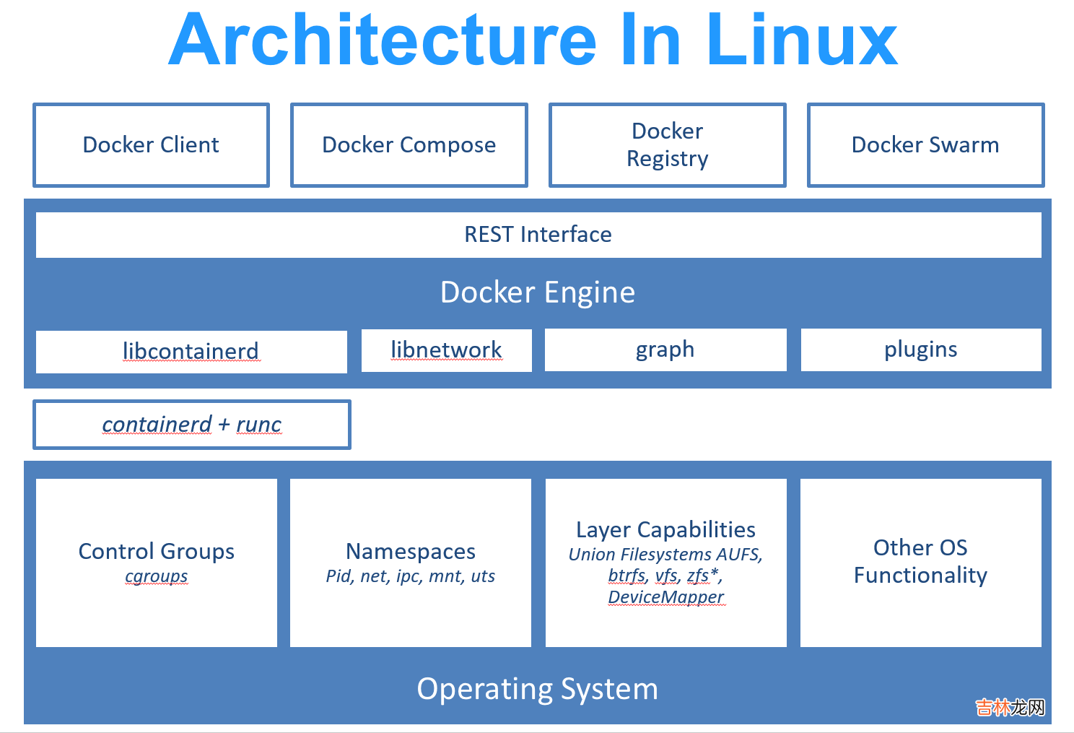The image size is (1074, 733).
Task: Select the libcontainerd box
Action: pyautogui.click(x=191, y=352)
